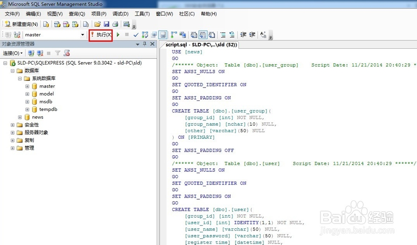Click Object Explorer connect server icon
The height and width of the screenshot is (245, 417).
coord(31,53)
